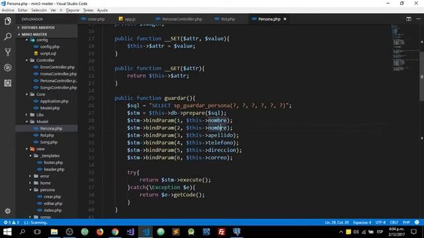Open footer.php in _templates
The width and height of the screenshot is (424, 238).
53,163
